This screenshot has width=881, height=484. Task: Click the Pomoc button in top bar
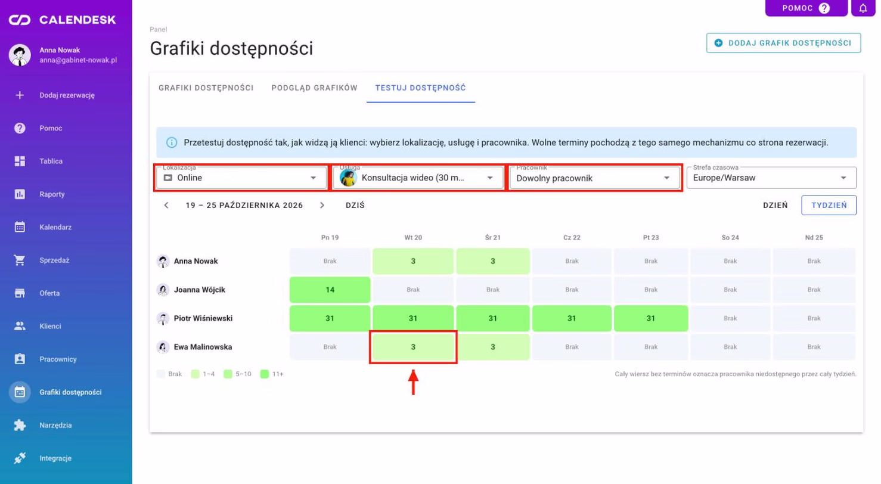tap(806, 8)
